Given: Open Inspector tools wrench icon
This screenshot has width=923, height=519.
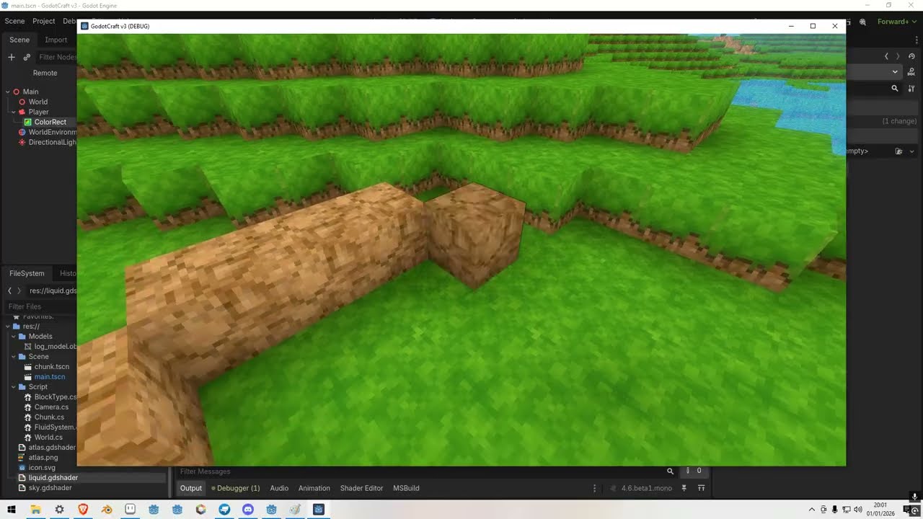Looking at the screenshot, I should [x=911, y=88].
